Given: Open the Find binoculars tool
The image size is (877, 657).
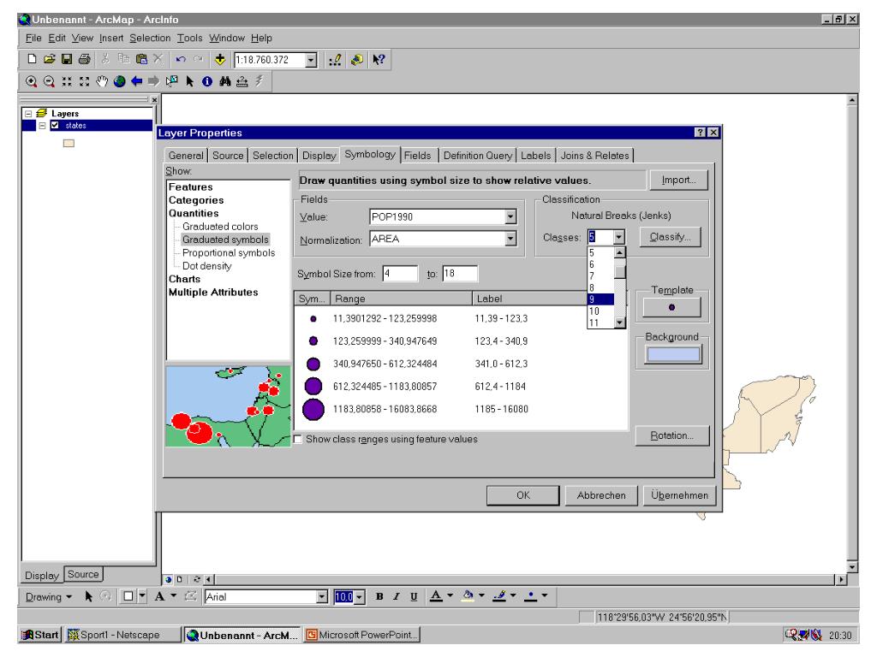Looking at the screenshot, I should click(225, 81).
